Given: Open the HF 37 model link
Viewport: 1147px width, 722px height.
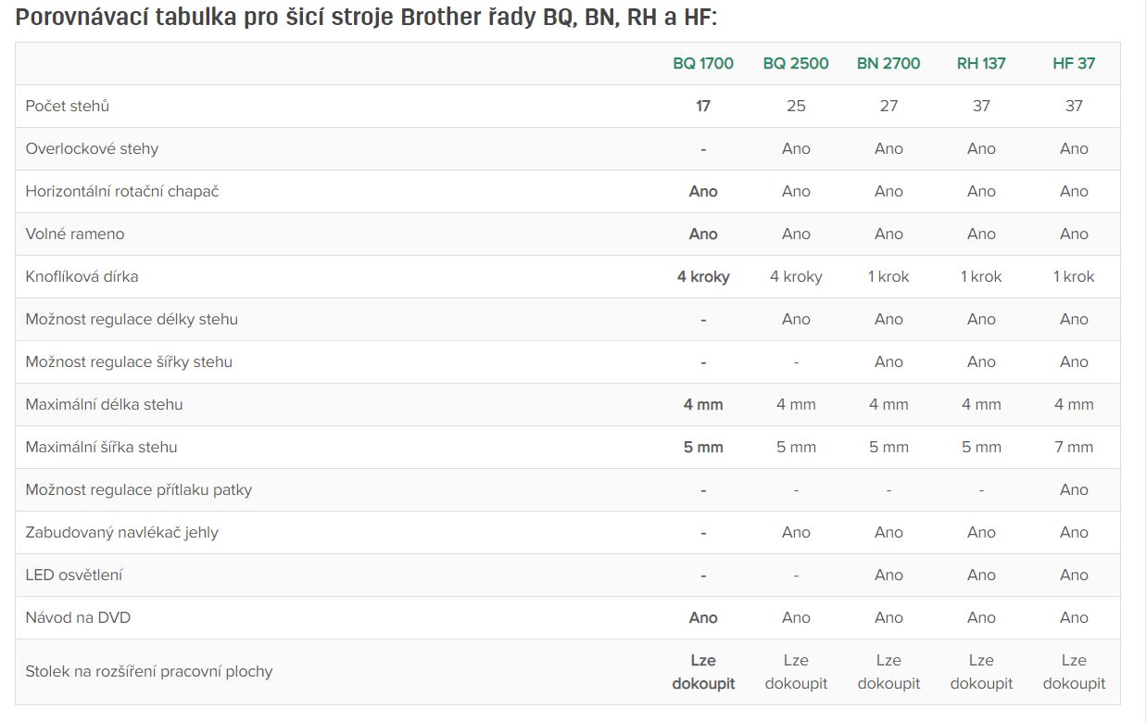Looking at the screenshot, I should (1074, 64).
